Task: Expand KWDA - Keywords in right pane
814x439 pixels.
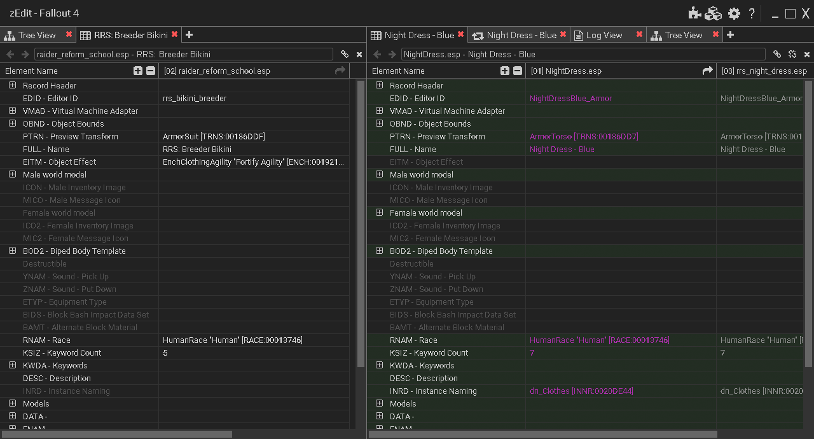Action: 379,365
